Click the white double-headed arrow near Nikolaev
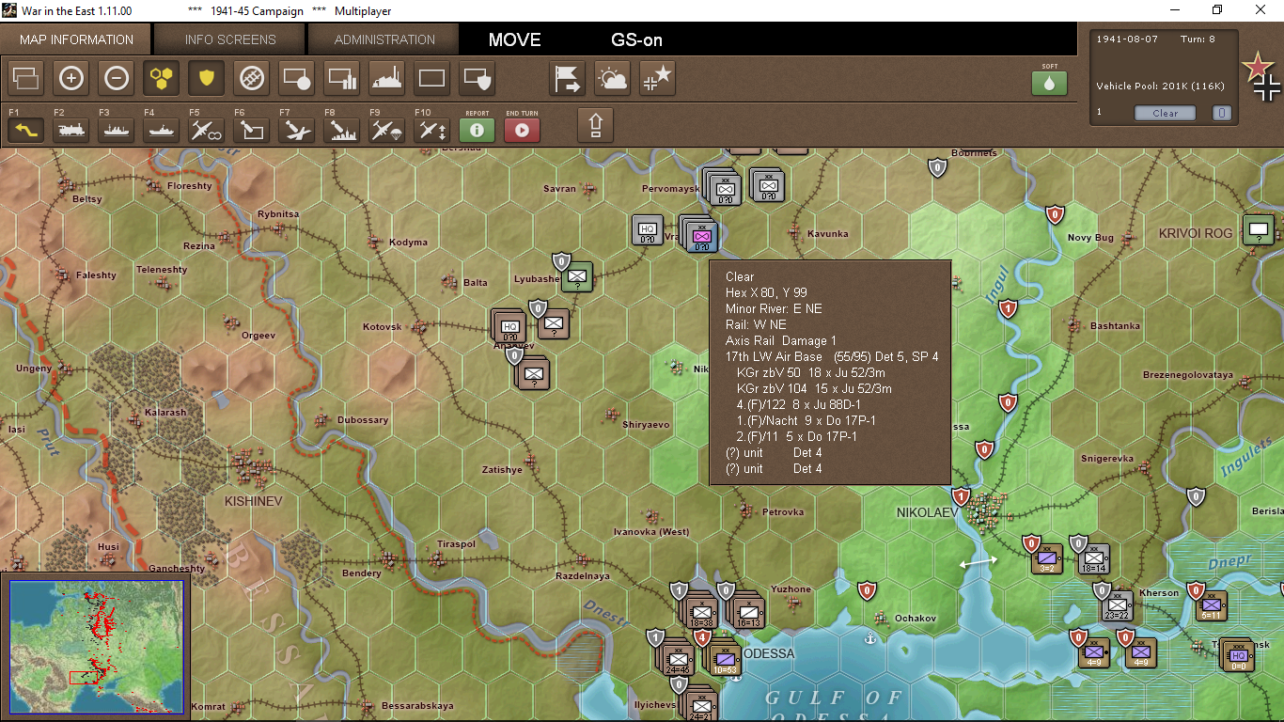Viewport: 1284px width, 722px height. (979, 561)
